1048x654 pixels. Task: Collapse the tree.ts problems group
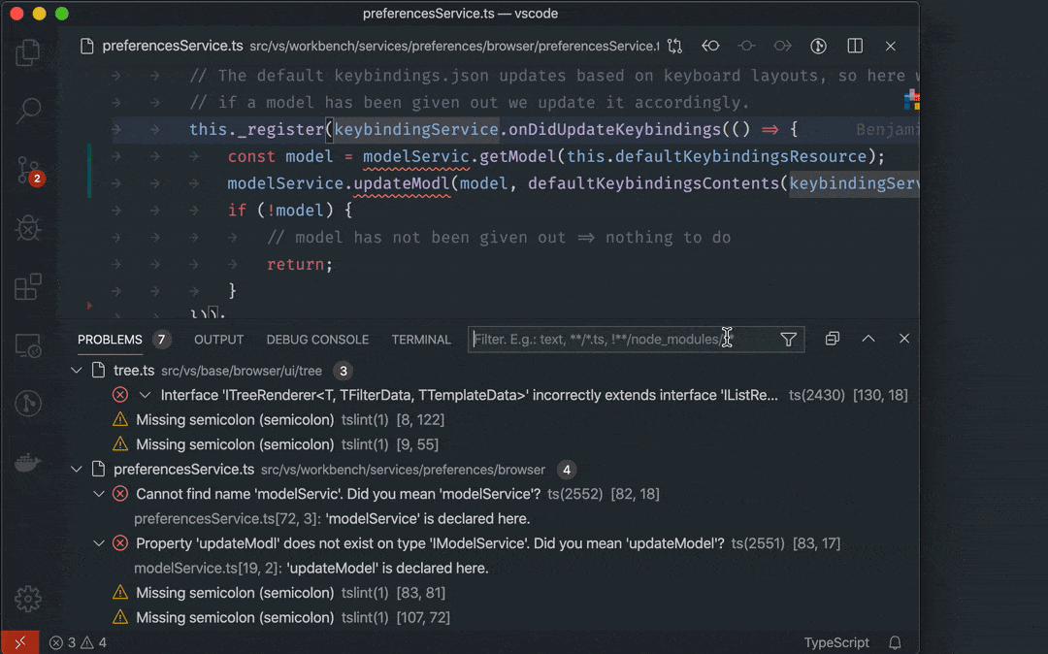click(x=78, y=371)
